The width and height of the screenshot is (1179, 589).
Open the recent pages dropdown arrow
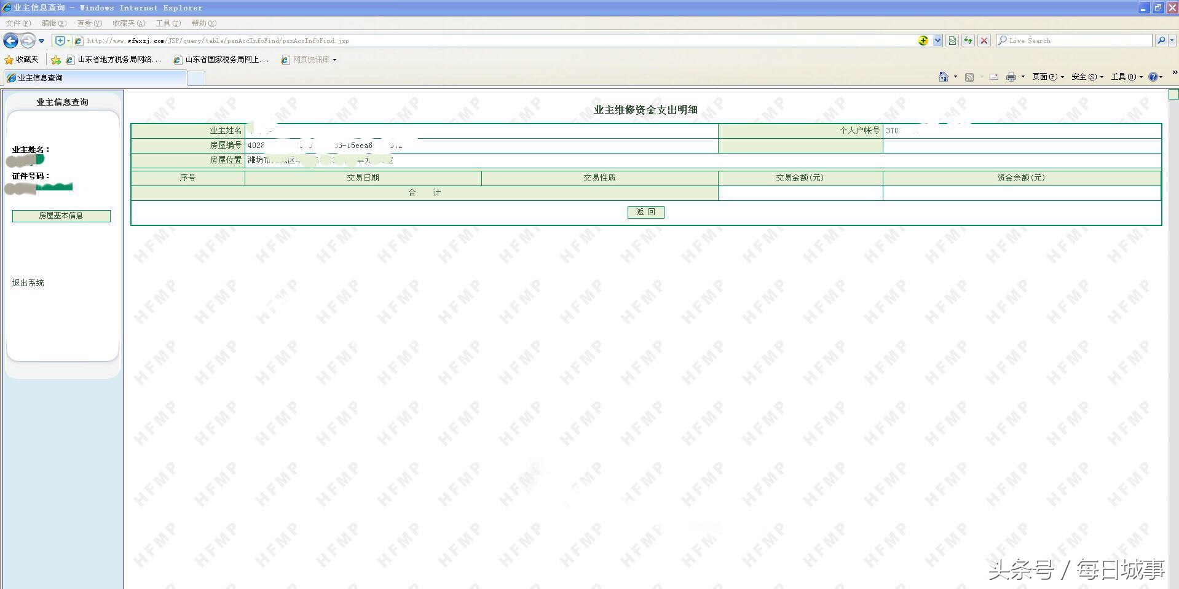pos(41,41)
